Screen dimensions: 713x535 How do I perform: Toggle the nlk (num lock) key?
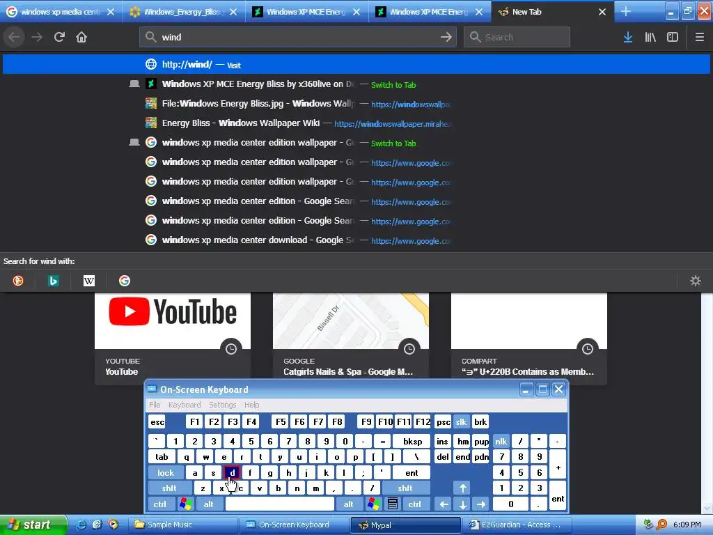click(501, 441)
